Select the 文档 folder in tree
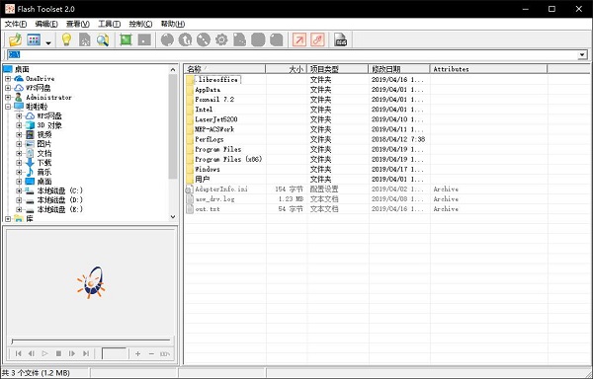Image resolution: width=593 pixels, height=379 pixels. 43,153
